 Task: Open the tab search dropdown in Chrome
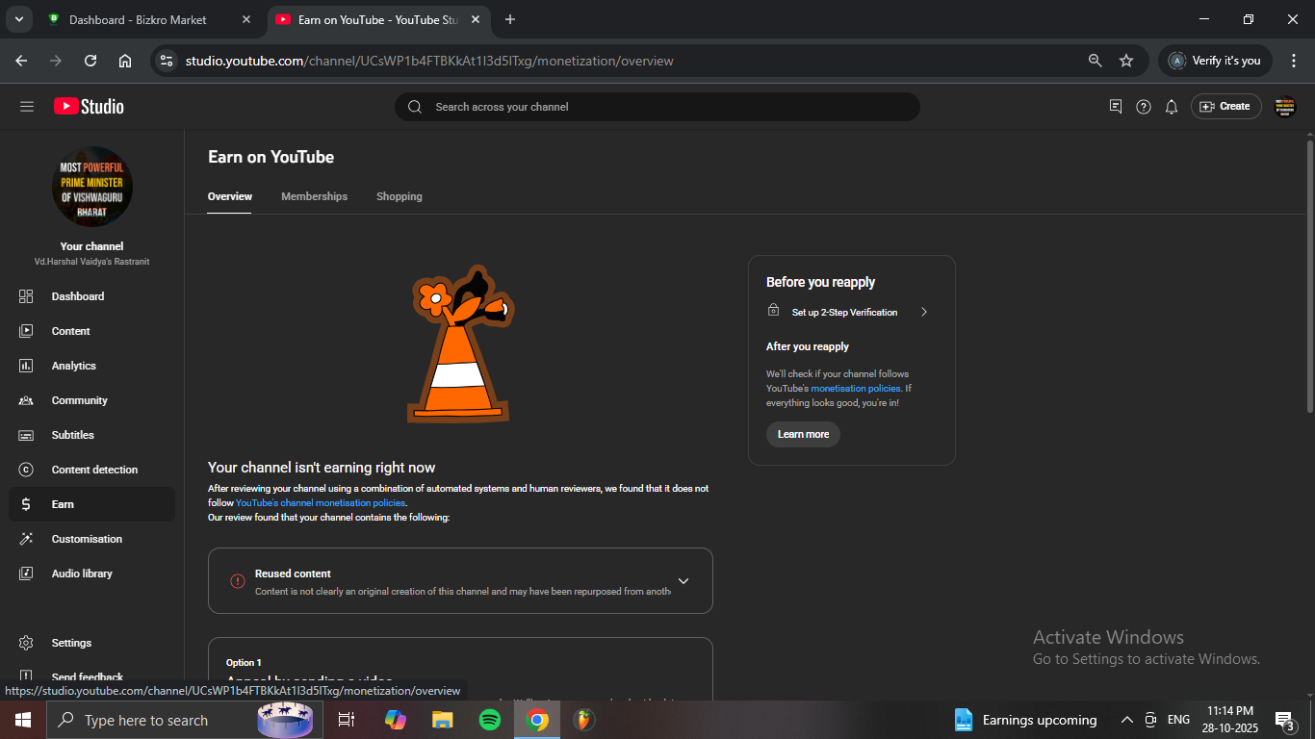(x=19, y=19)
